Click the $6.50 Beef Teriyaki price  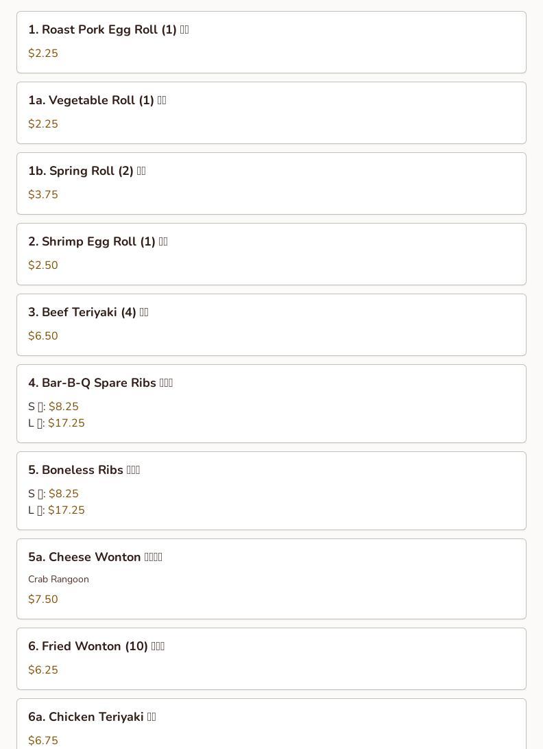tap(43, 336)
